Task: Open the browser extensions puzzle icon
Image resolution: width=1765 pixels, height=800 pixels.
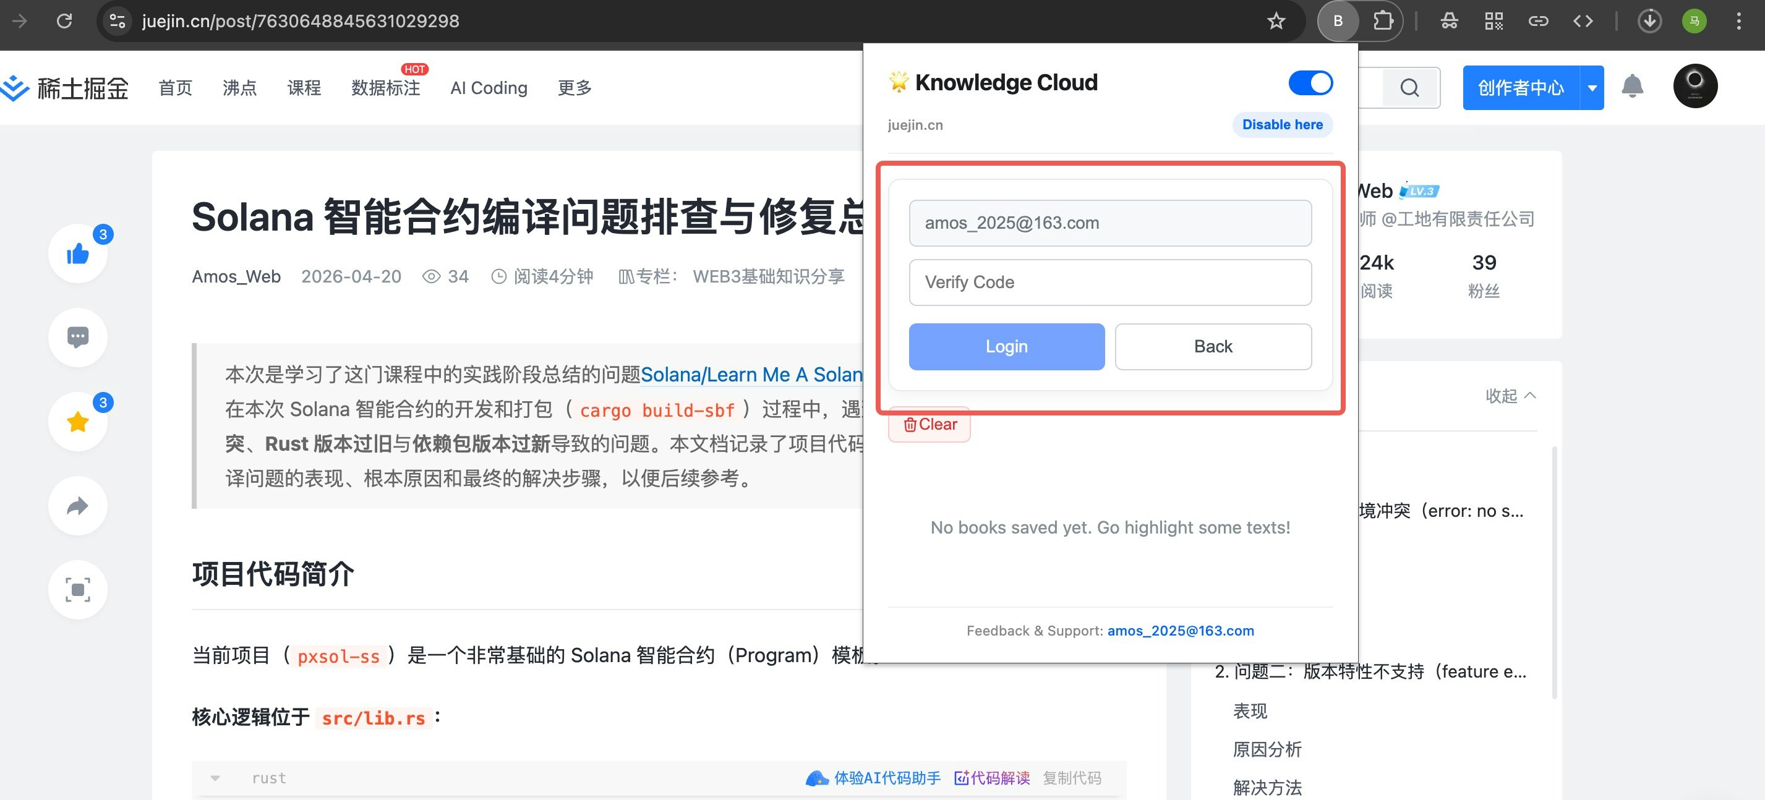Action: point(1383,21)
